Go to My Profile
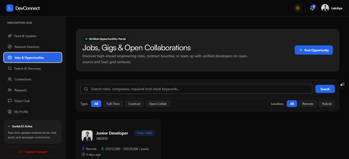 tap(33, 112)
